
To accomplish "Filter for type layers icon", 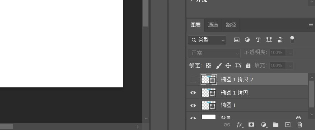I will click(258, 40).
